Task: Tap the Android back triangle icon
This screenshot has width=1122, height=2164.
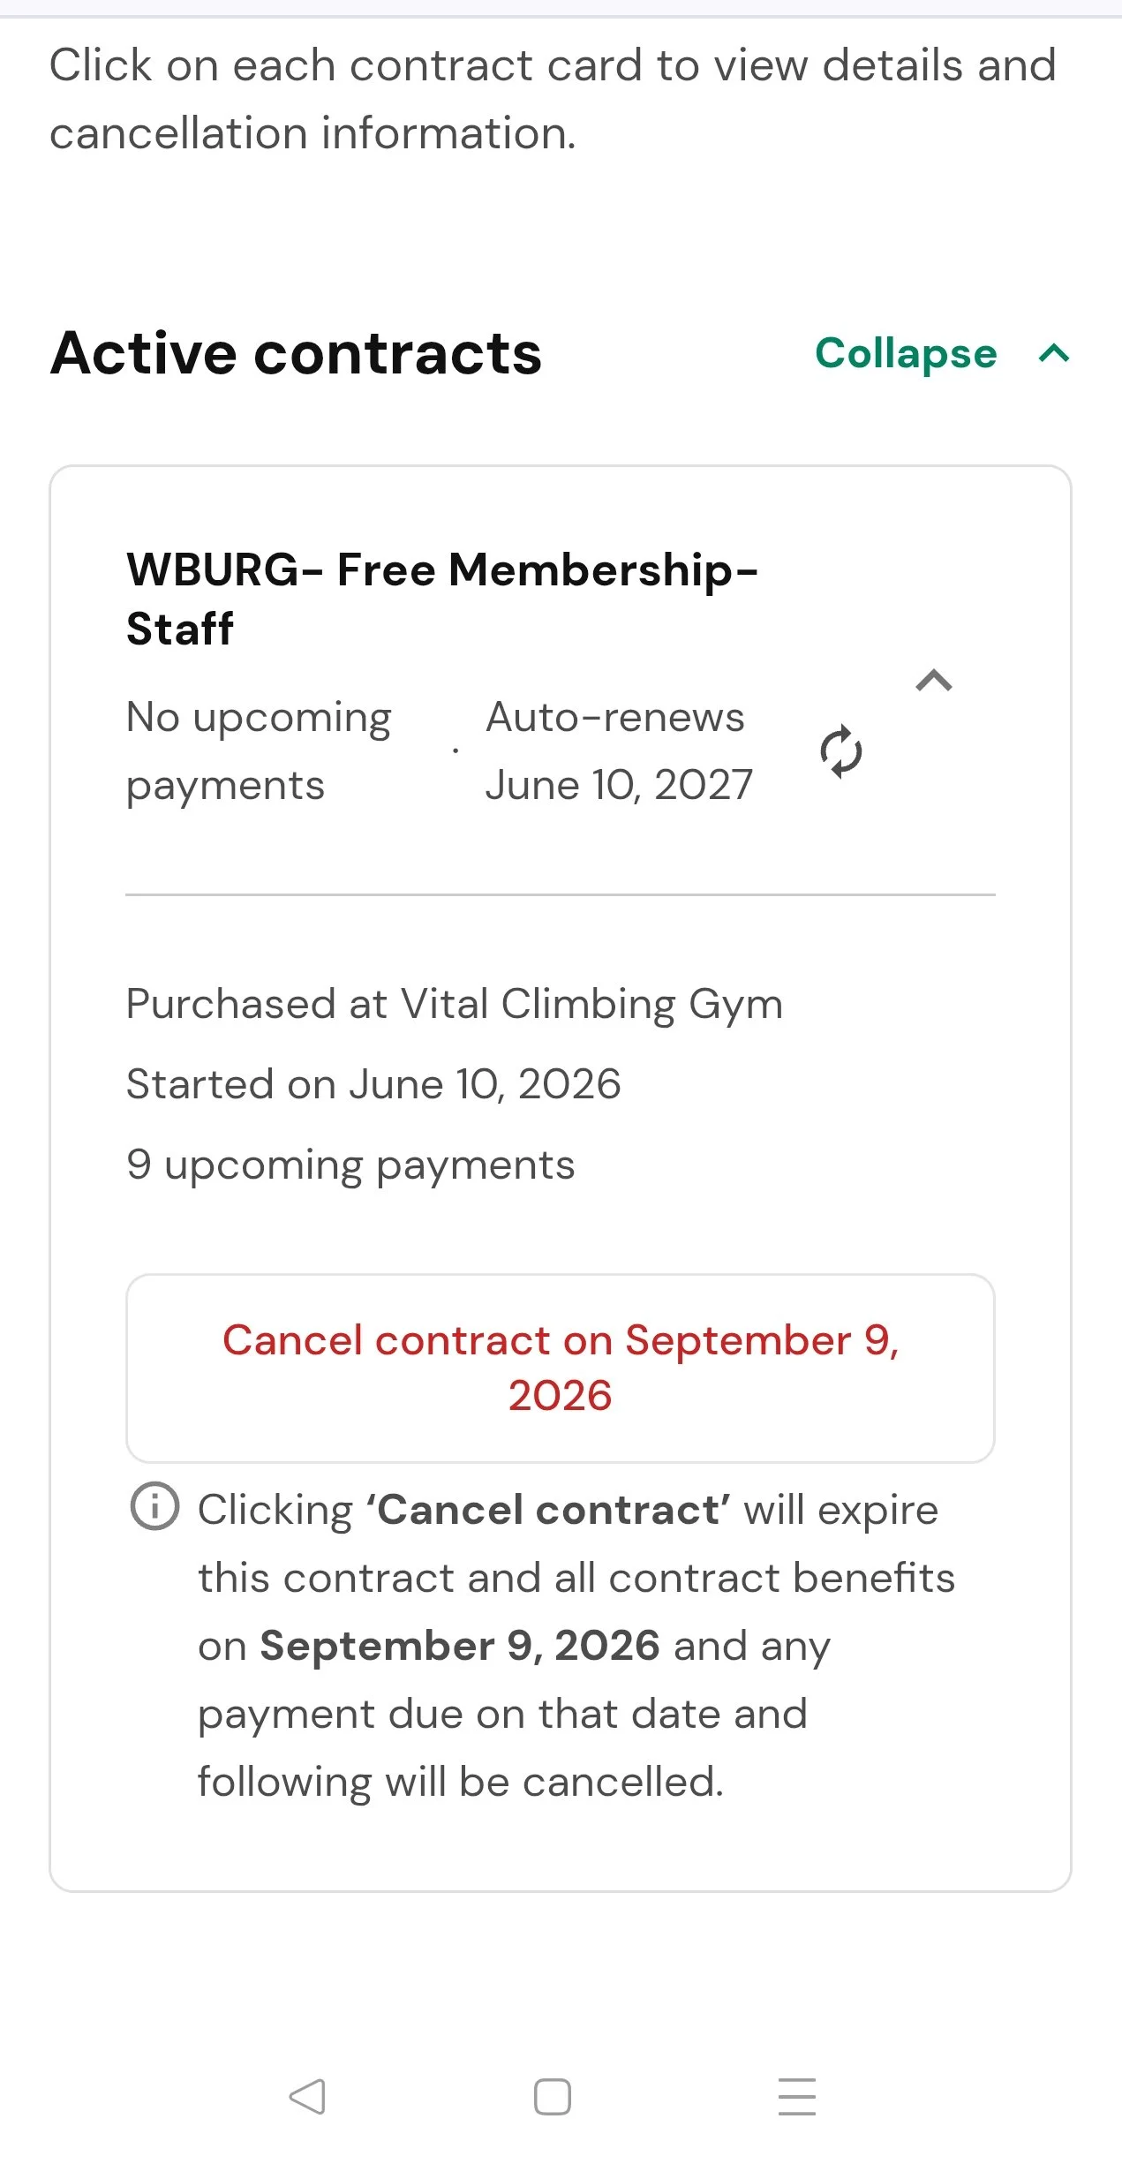Action: [307, 2096]
